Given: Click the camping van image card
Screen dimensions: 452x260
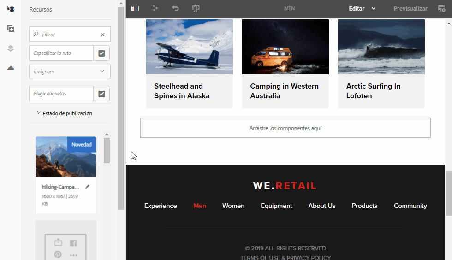Looking at the screenshot, I should click(285, 47).
